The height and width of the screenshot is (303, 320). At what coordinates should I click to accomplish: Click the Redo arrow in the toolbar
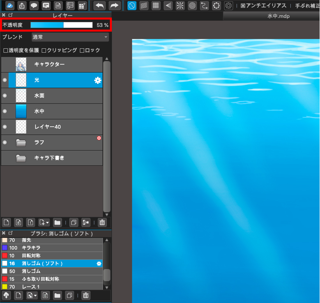[x=114, y=5]
